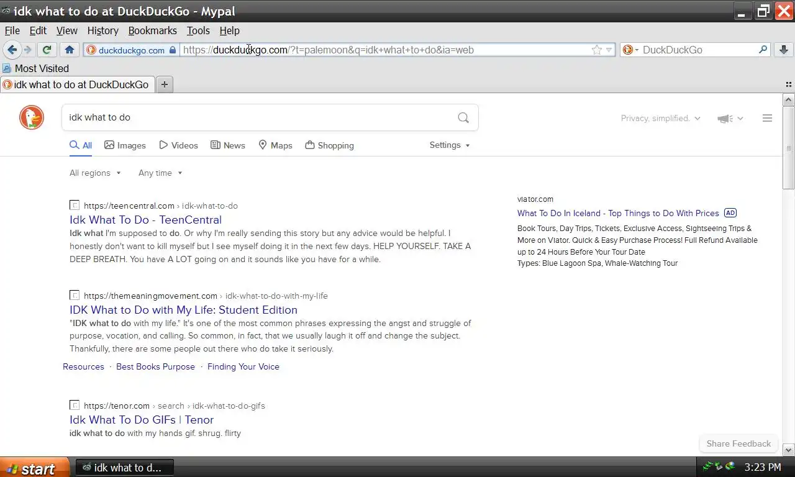
Task: Open the DuckDuckGo hamburger side menu
Action: (x=767, y=118)
